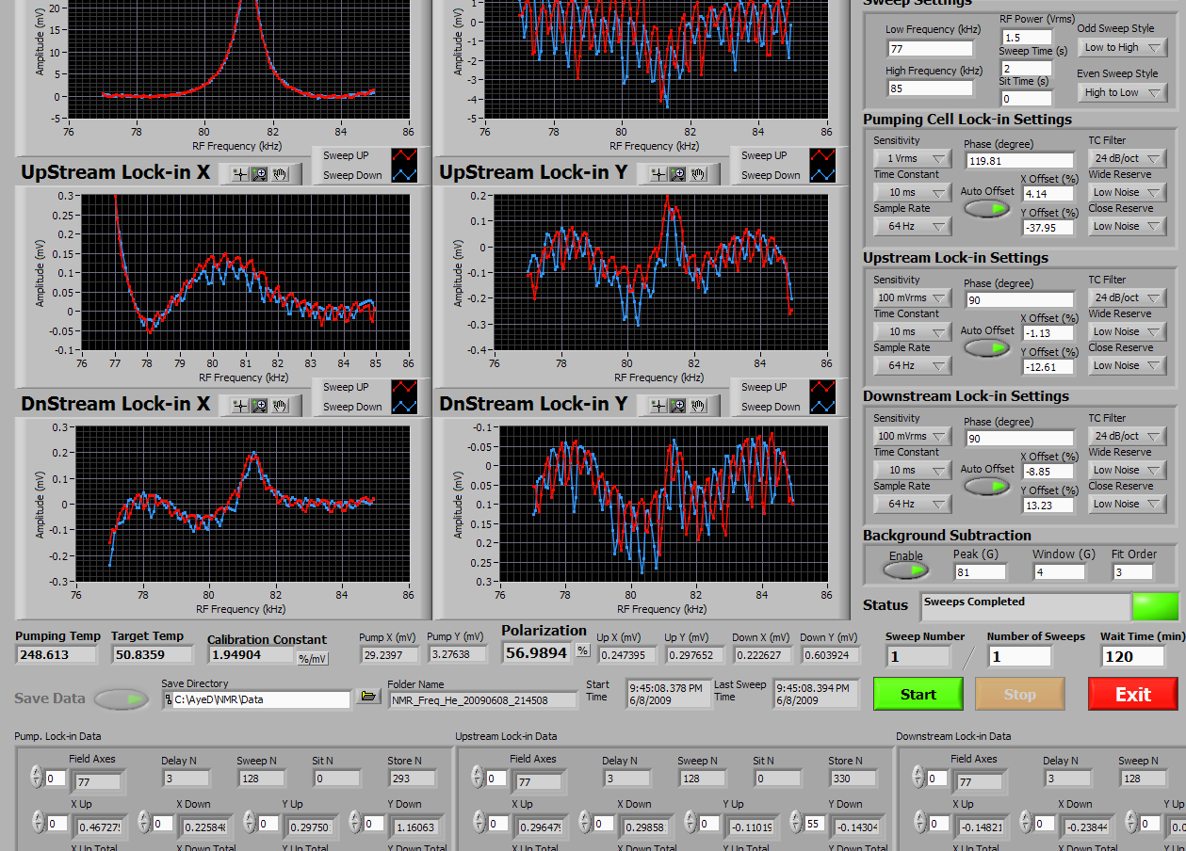The width and height of the screenshot is (1186, 851).
Task: Open the Pumping Cell Sensitivity dropdown showing 1 Vrms
Action: click(x=912, y=158)
